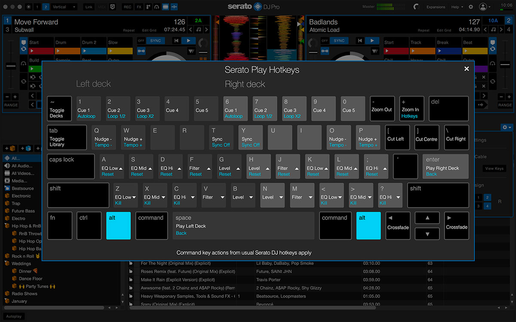Shift left deck key down with left chevron
This screenshot has height=322, width=516.
pyautogui.click(x=190, y=30)
